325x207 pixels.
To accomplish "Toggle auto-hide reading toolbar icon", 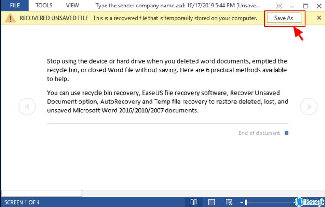I will click(x=278, y=6).
